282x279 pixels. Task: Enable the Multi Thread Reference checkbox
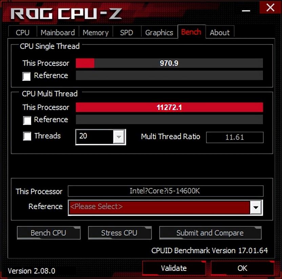tap(27, 120)
